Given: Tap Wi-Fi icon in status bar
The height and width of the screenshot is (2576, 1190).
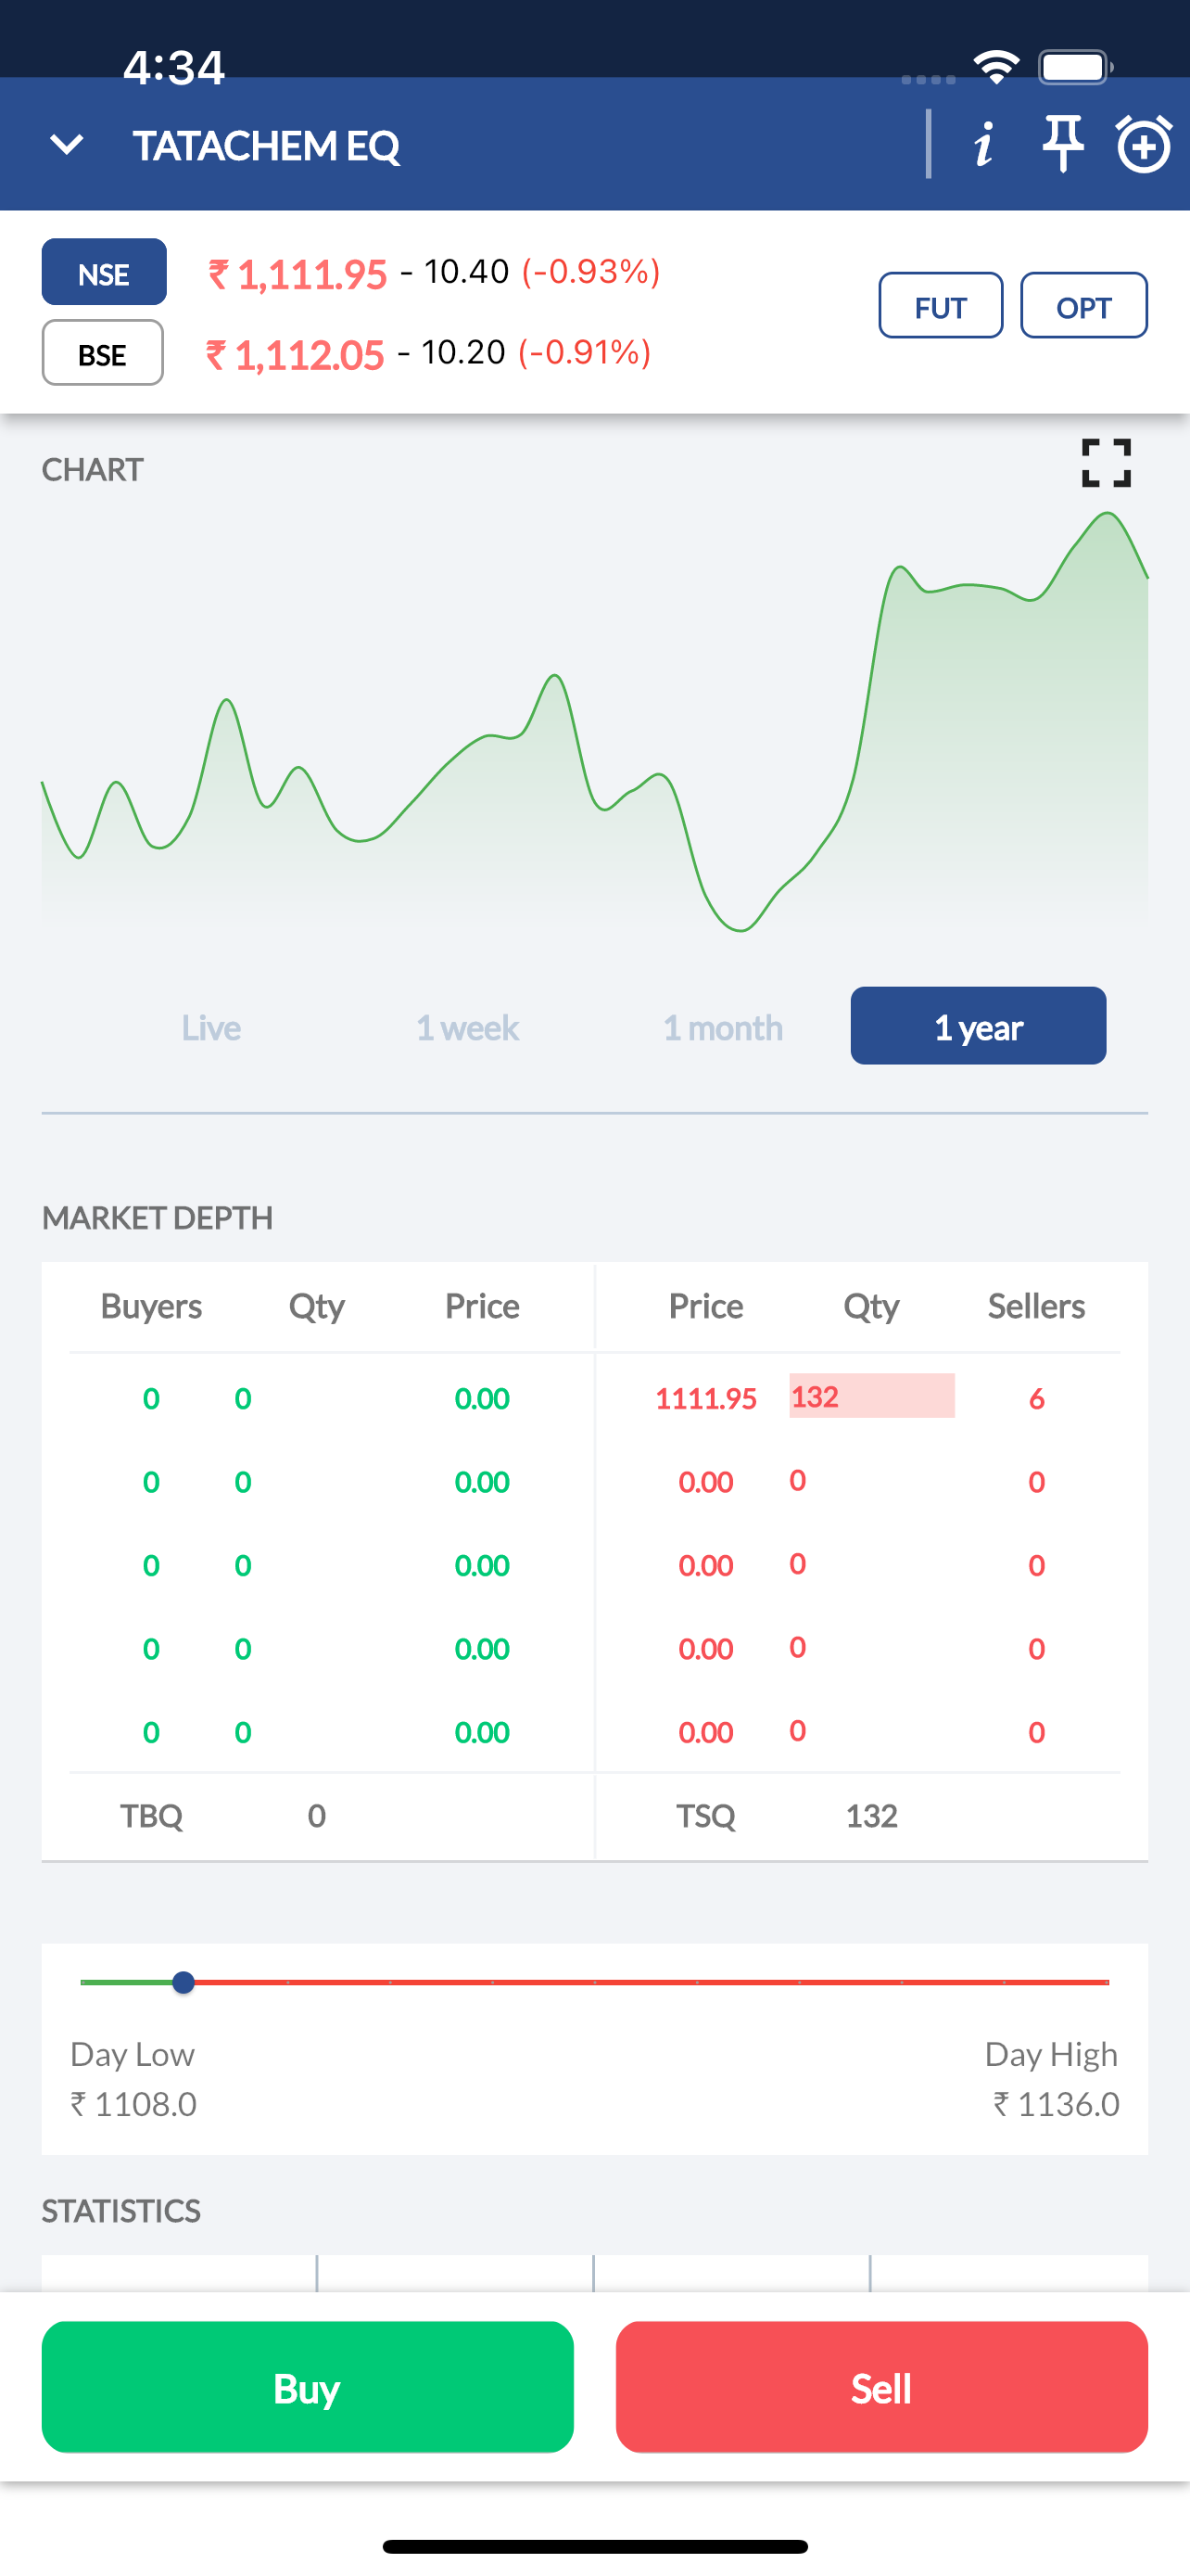Looking at the screenshot, I should click(996, 67).
